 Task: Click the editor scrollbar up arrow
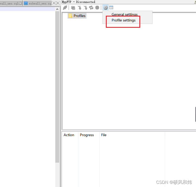(x=57, y=9)
